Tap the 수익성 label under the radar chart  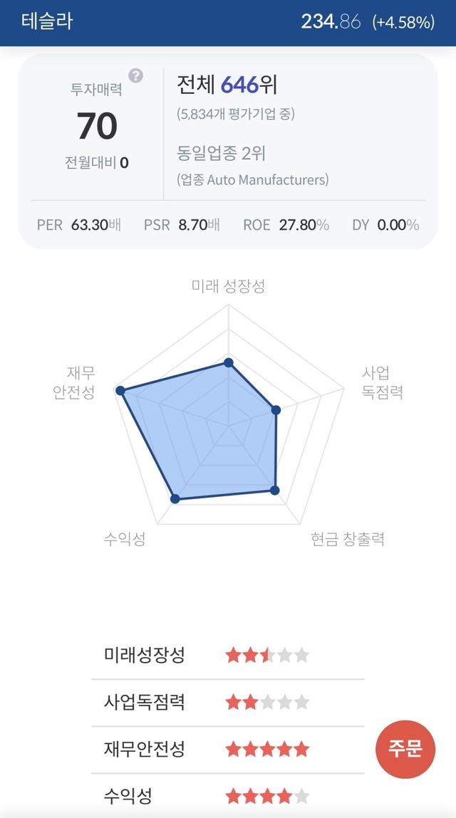point(124,539)
